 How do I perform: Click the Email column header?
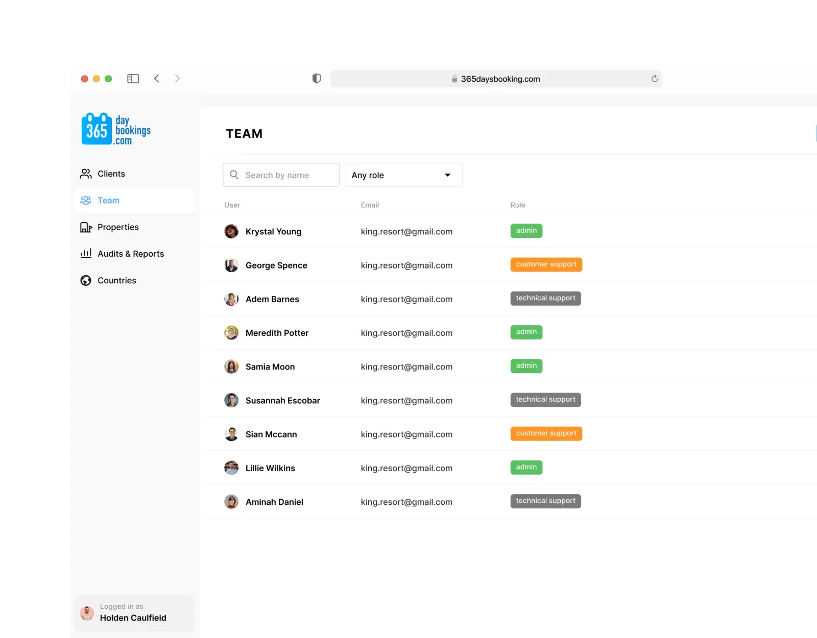click(x=370, y=205)
